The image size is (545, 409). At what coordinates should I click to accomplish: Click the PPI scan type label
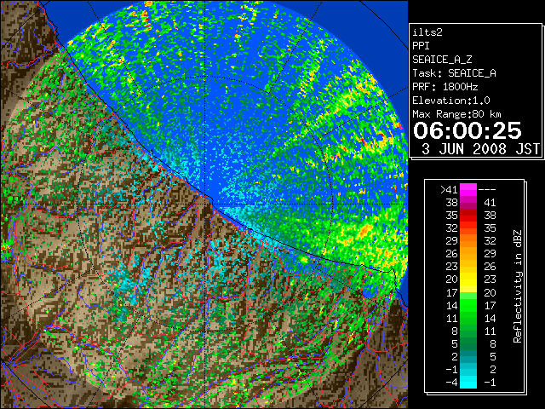click(421, 46)
